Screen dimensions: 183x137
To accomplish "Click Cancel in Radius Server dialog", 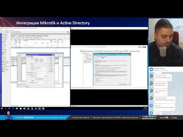I will tap(51, 59).
